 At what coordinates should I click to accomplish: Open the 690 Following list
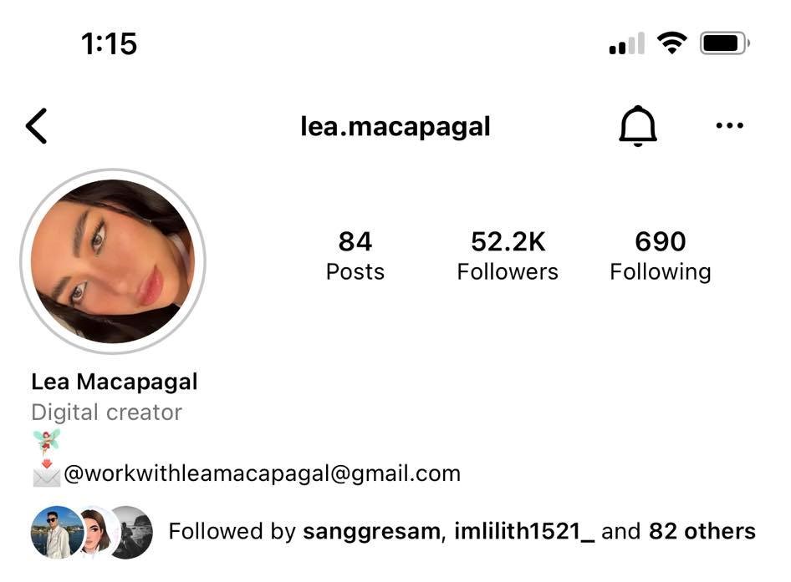(661, 256)
